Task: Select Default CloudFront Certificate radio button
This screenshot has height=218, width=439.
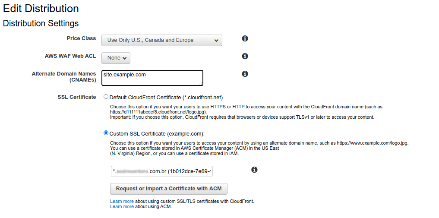Action: [x=106, y=97]
